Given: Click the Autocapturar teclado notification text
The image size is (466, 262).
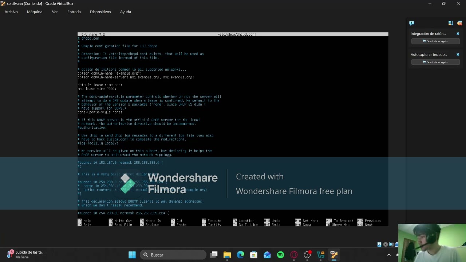Looking at the screenshot, I should (429, 55).
